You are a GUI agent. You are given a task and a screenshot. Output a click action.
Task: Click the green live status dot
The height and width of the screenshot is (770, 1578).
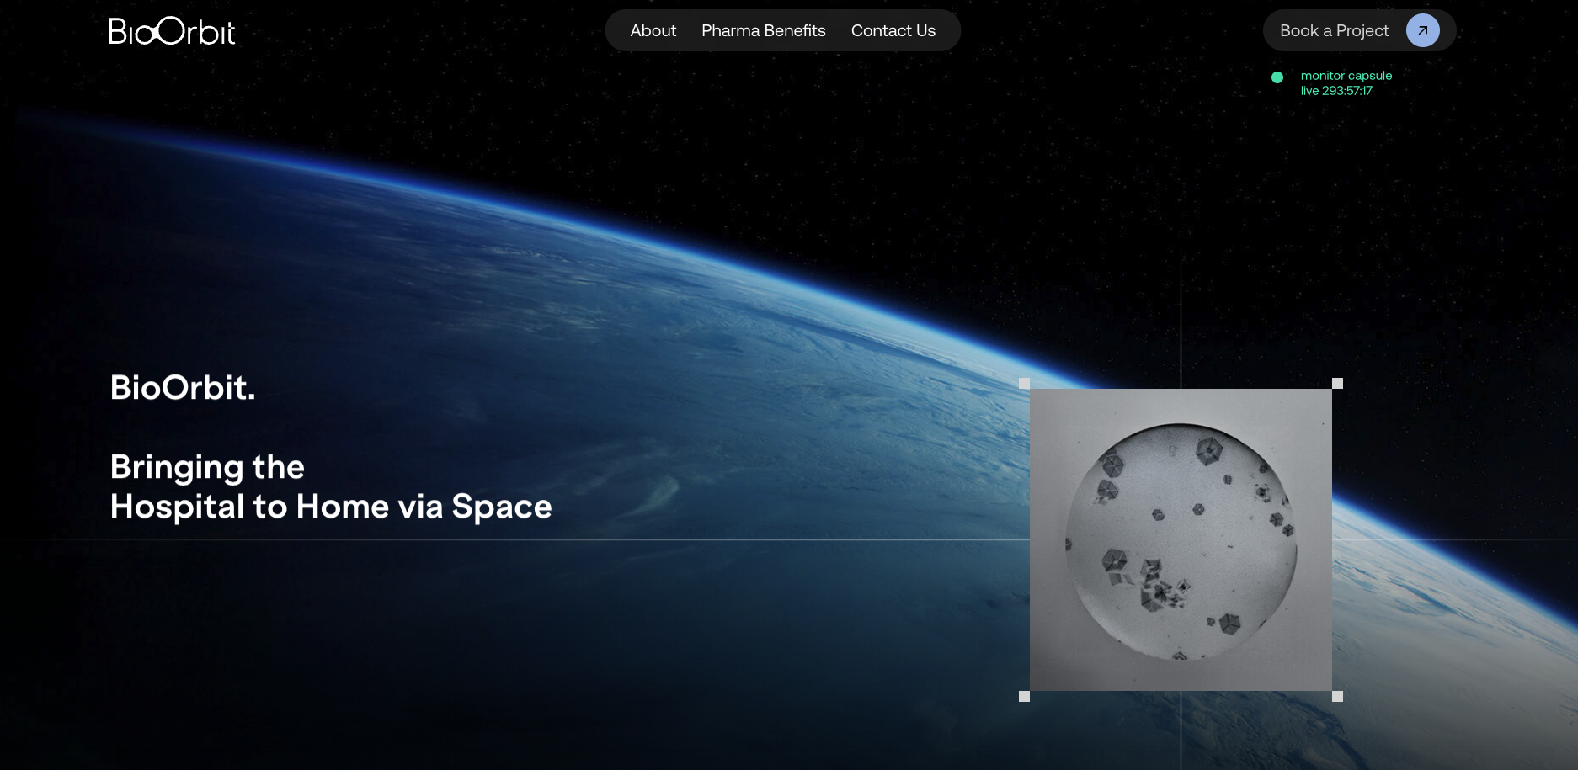1277,77
